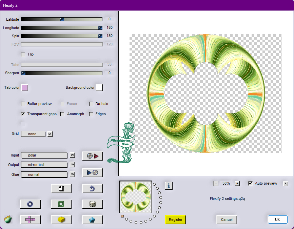Click the load settings from disk button

tap(92, 156)
